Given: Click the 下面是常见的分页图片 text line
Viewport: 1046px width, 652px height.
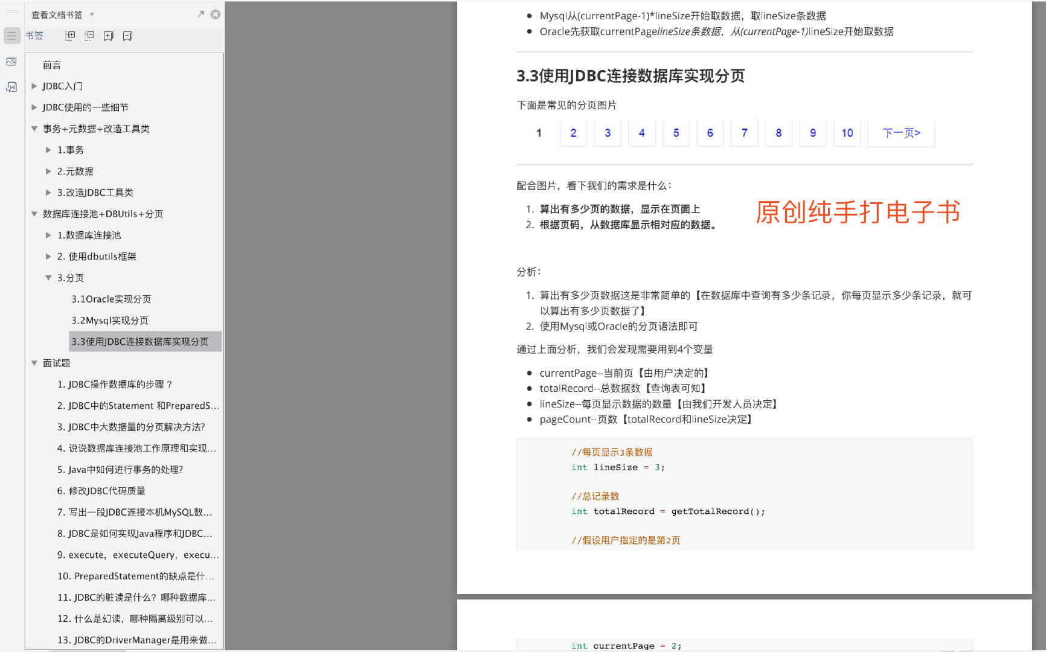Looking at the screenshot, I should [x=566, y=105].
